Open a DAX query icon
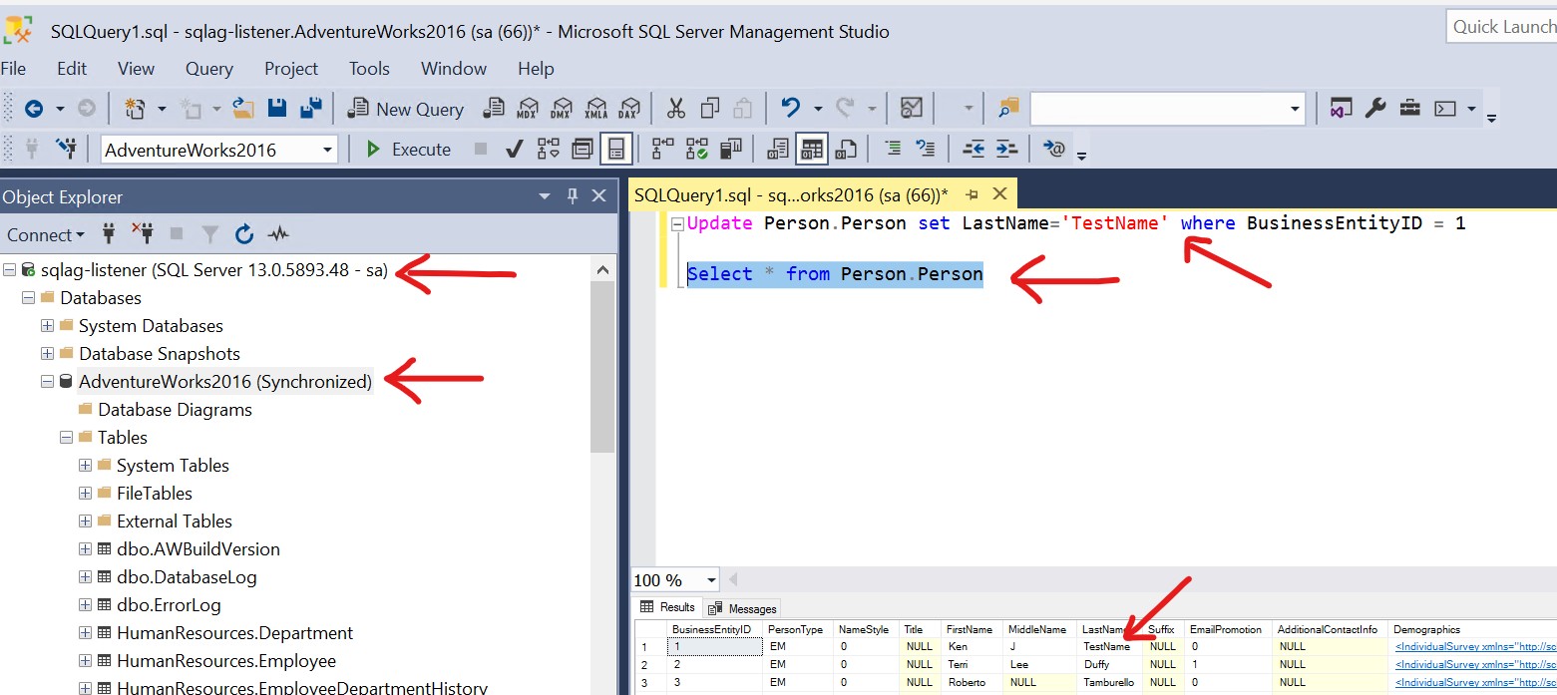Viewport: 1557px width, 695px height. [629, 109]
